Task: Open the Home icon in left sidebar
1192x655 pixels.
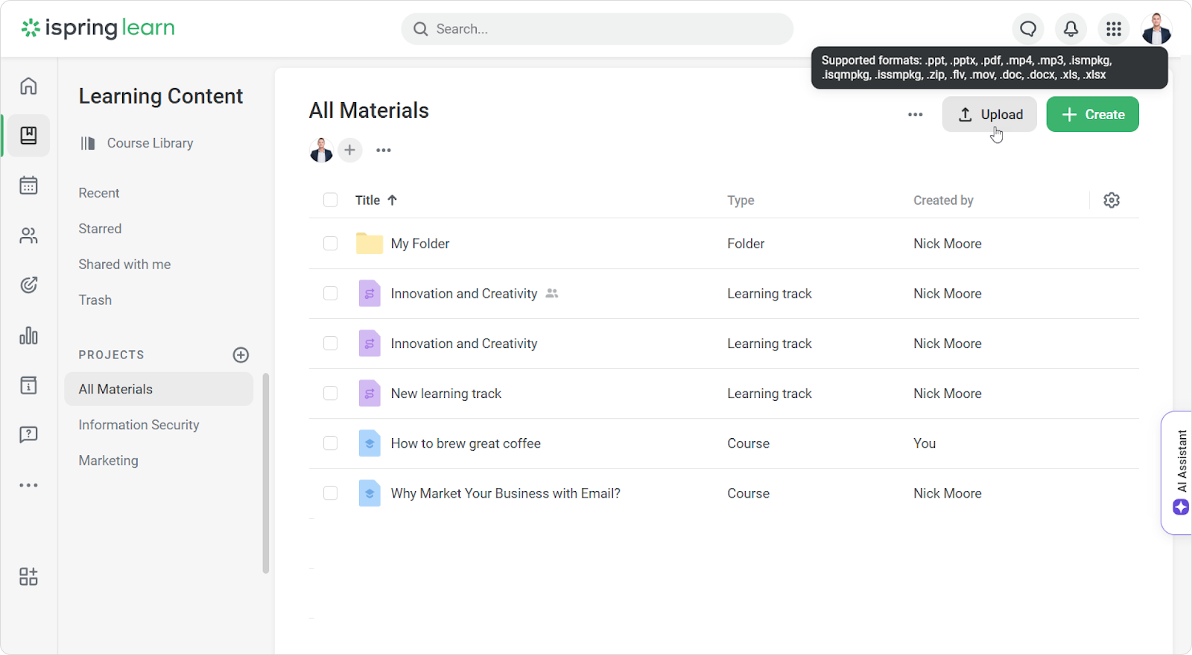Action: point(28,86)
